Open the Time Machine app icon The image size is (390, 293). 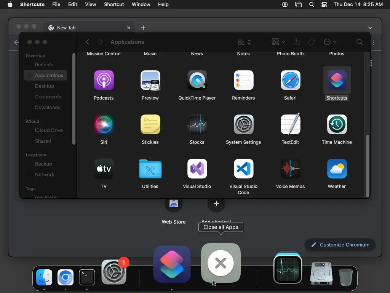pyautogui.click(x=337, y=124)
